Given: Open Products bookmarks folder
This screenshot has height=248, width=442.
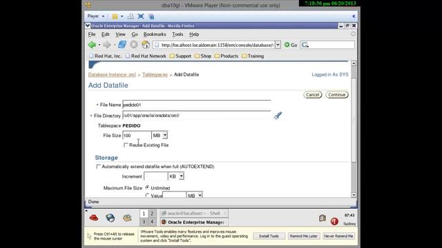Looking at the screenshot, I should (x=227, y=56).
